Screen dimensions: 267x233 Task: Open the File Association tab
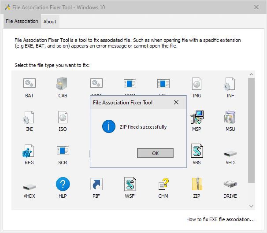22,21
